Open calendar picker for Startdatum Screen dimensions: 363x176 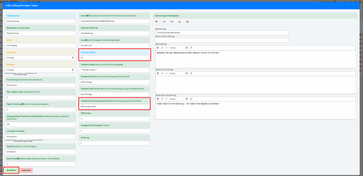click(73, 57)
